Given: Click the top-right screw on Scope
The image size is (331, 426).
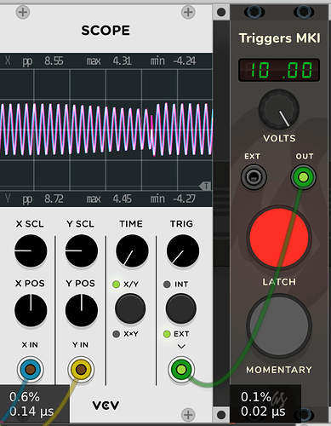Looking at the screenshot, I should point(188,12).
